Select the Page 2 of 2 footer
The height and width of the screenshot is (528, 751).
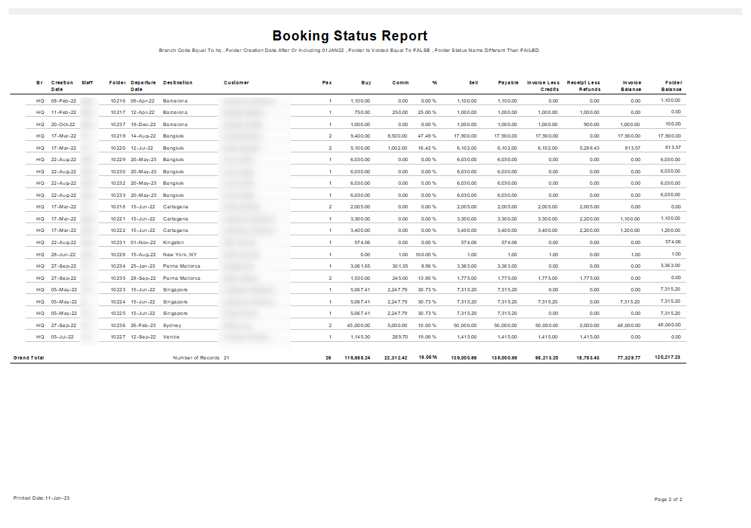(668, 499)
